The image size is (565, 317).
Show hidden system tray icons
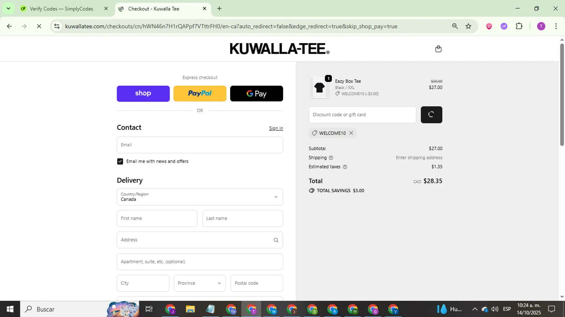pos(475,309)
